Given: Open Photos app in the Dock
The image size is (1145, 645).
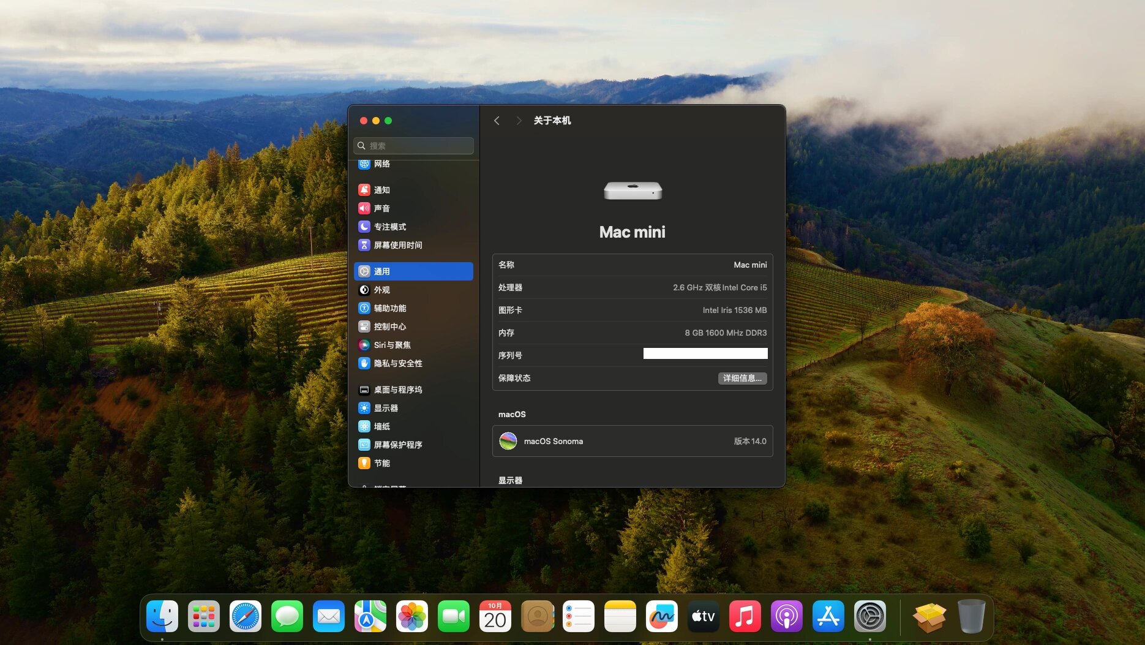Looking at the screenshot, I should (x=412, y=616).
